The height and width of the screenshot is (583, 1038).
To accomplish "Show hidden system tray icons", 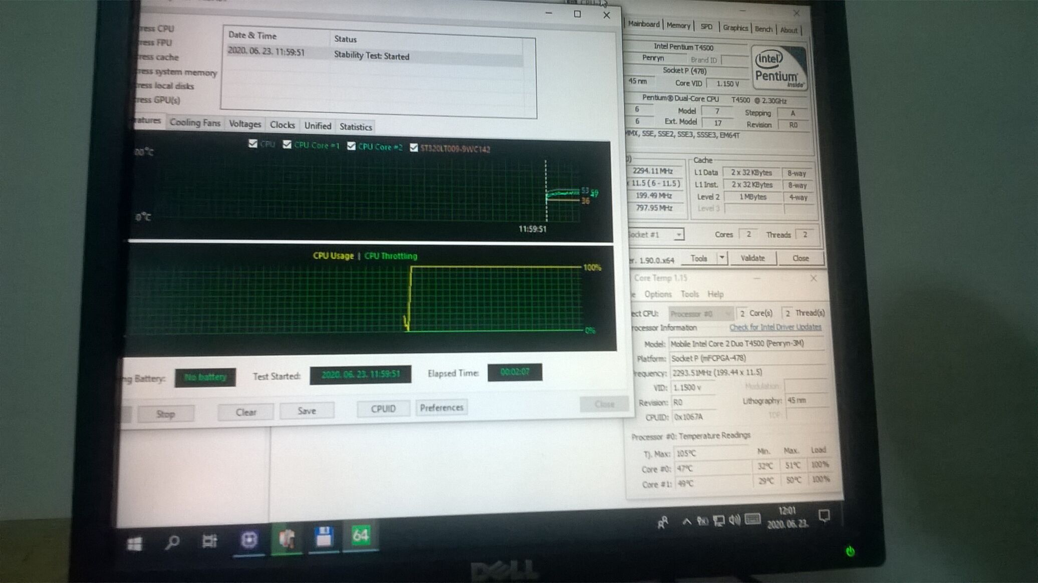I will coord(687,522).
